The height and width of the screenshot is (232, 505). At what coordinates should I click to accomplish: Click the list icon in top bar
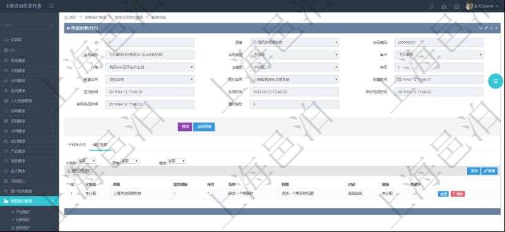(x=456, y=7)
